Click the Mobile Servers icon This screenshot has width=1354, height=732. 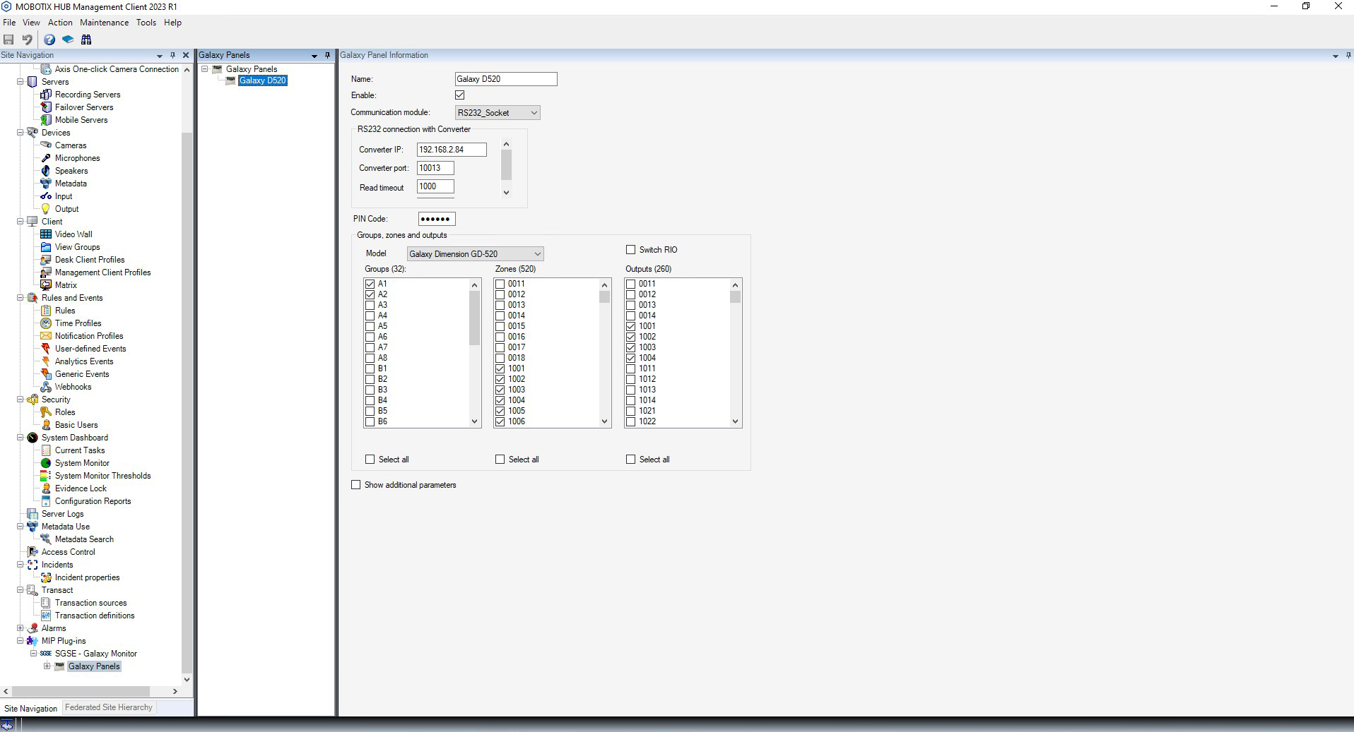46,120
